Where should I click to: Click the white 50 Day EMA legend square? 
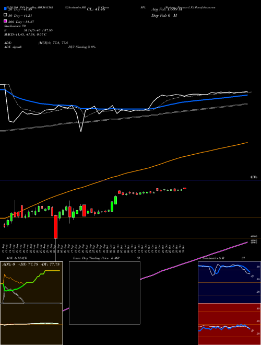pos(5,15)
